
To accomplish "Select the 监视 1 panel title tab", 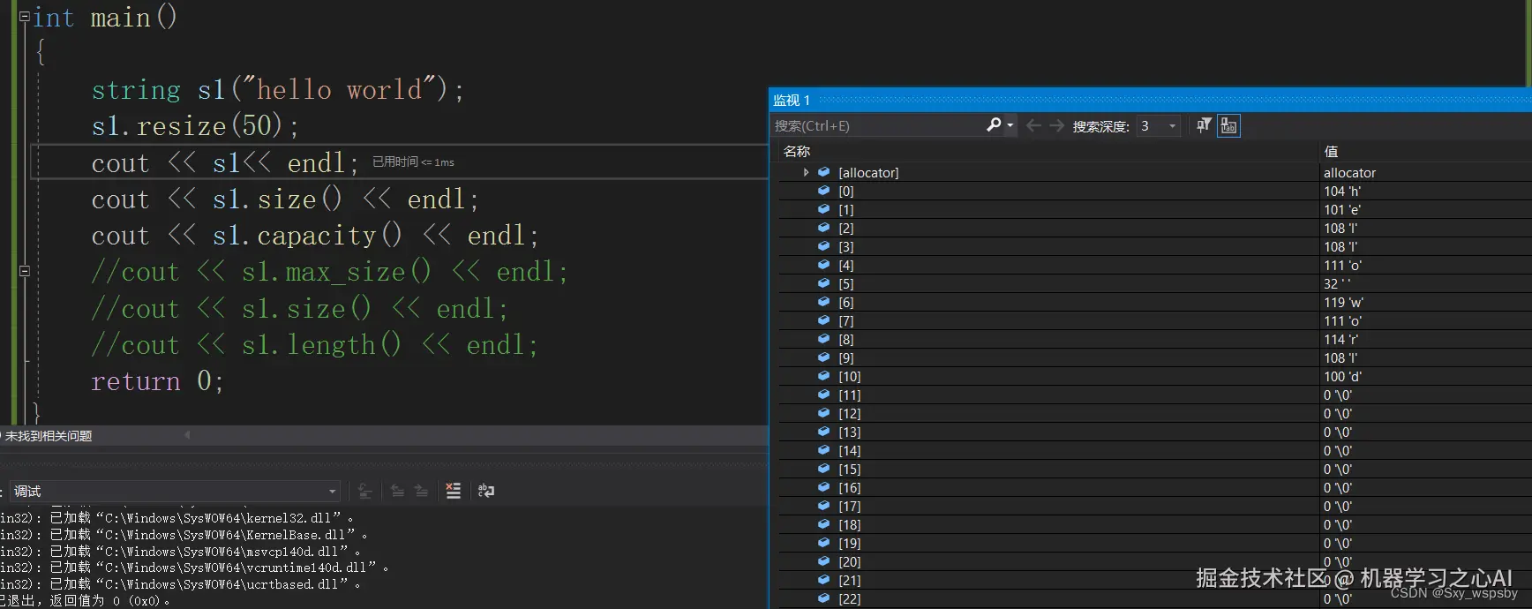I will click(792, 100).
